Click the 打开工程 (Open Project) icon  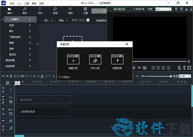[95, 60]
